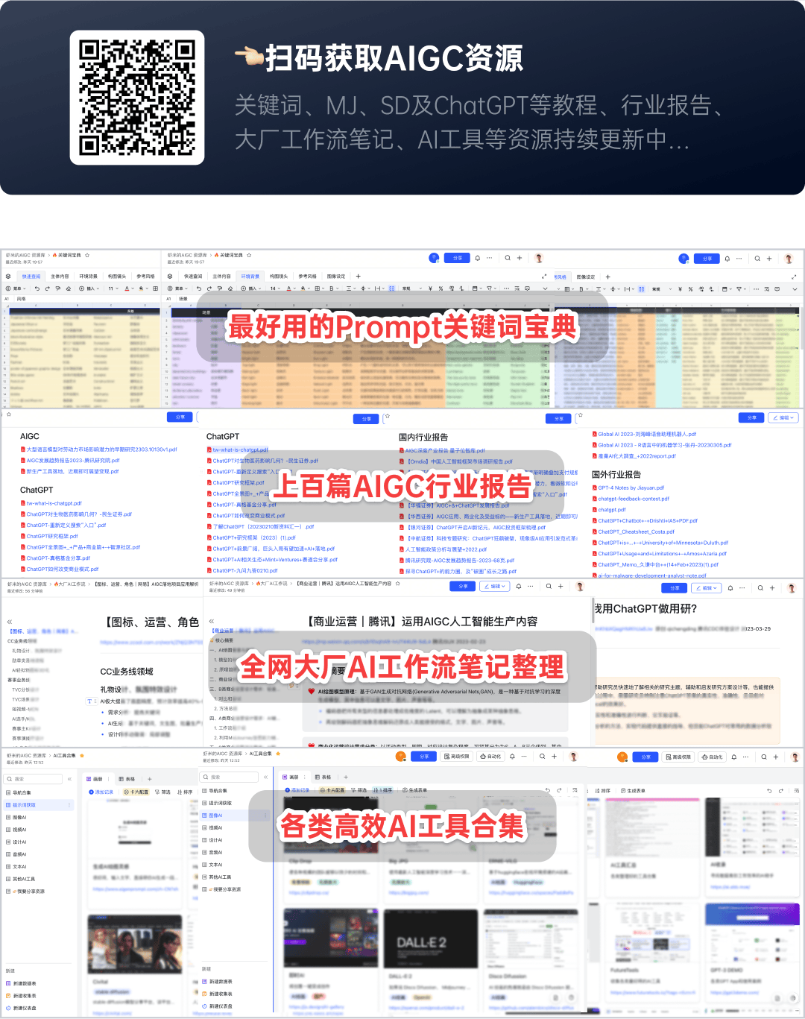
Task: Click undo arrow in leftmost keyword sheet toolbar
Action: tap(37, 288)
